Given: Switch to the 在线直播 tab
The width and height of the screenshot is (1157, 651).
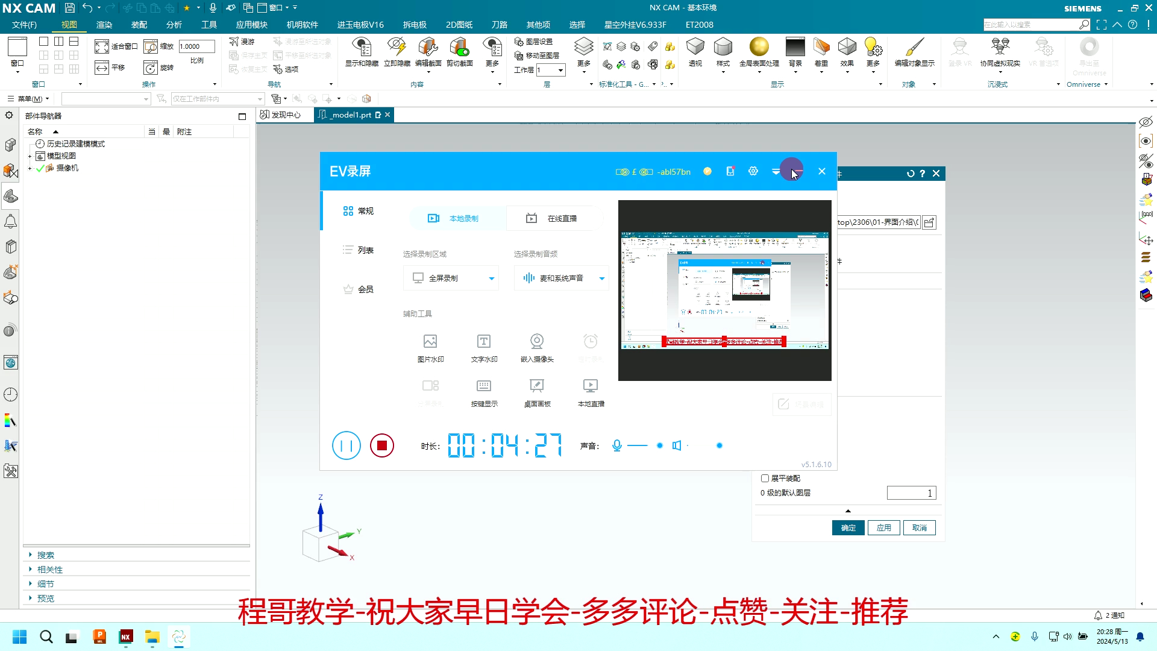Looking at the screenshot, I should (x=554, y=218).
